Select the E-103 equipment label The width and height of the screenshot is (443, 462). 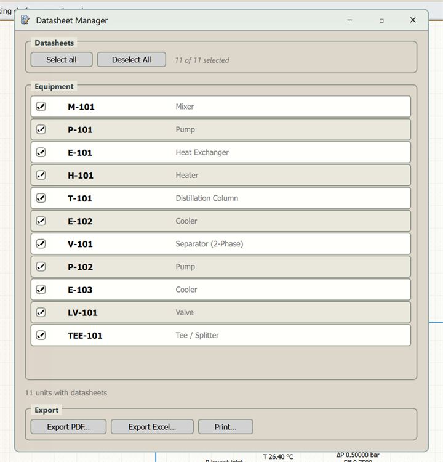80,290
